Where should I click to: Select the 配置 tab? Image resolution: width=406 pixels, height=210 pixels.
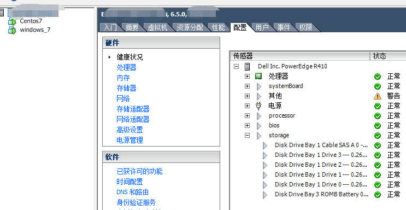click(240, 27)
